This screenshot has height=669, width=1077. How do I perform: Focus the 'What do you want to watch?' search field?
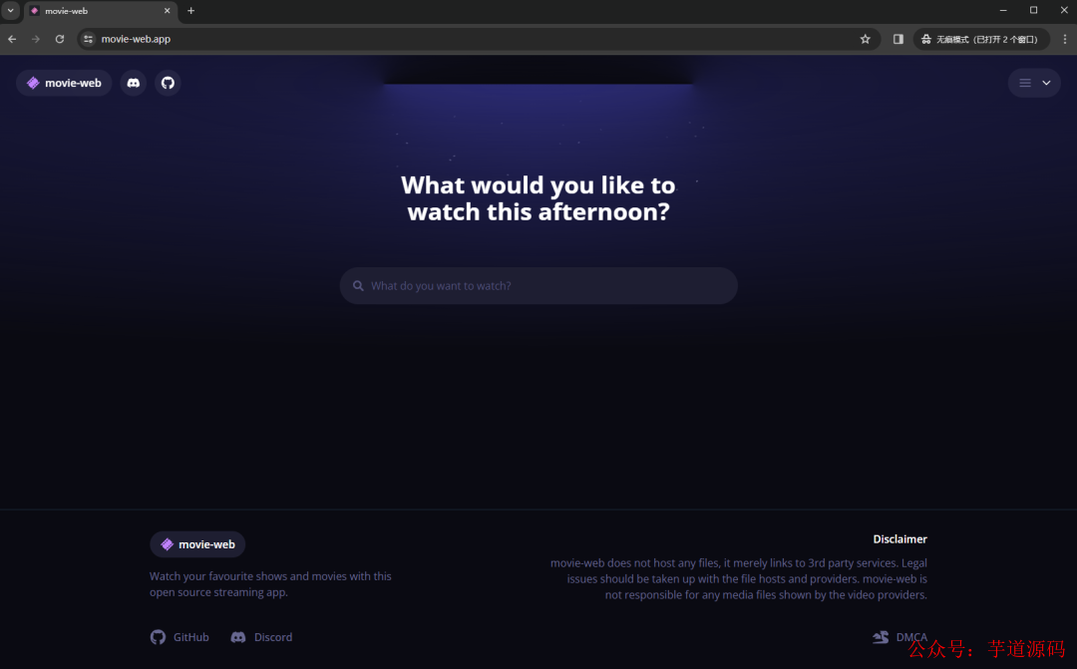538,286
